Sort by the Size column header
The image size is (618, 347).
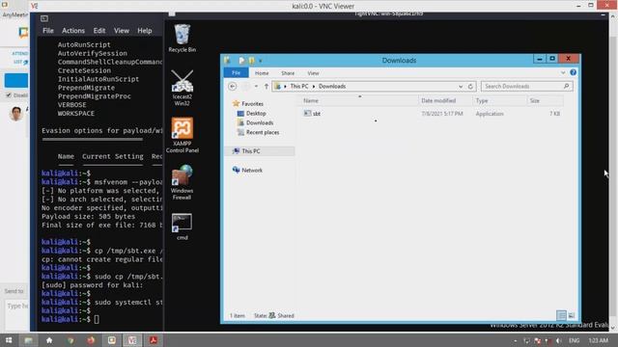point(545,100)
